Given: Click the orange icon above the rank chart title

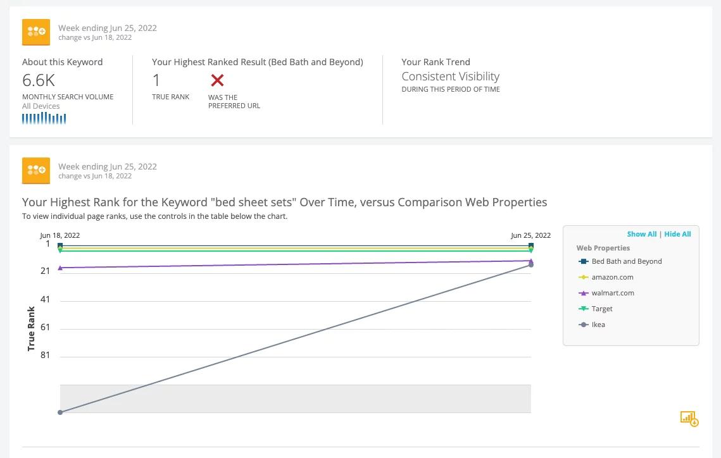Looking at the screenshot, I should click(x=36, y=171).
